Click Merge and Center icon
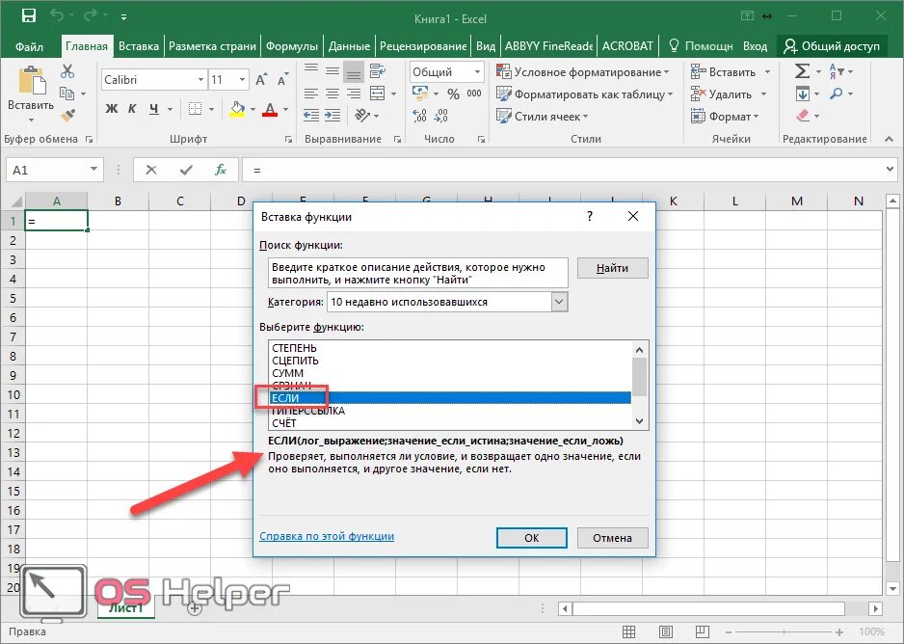The width and height of the screenshot is (904, 644). click(377, 94)
